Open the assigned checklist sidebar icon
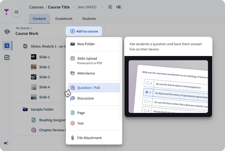The image size is (225, 151). (x=7, y=58)
